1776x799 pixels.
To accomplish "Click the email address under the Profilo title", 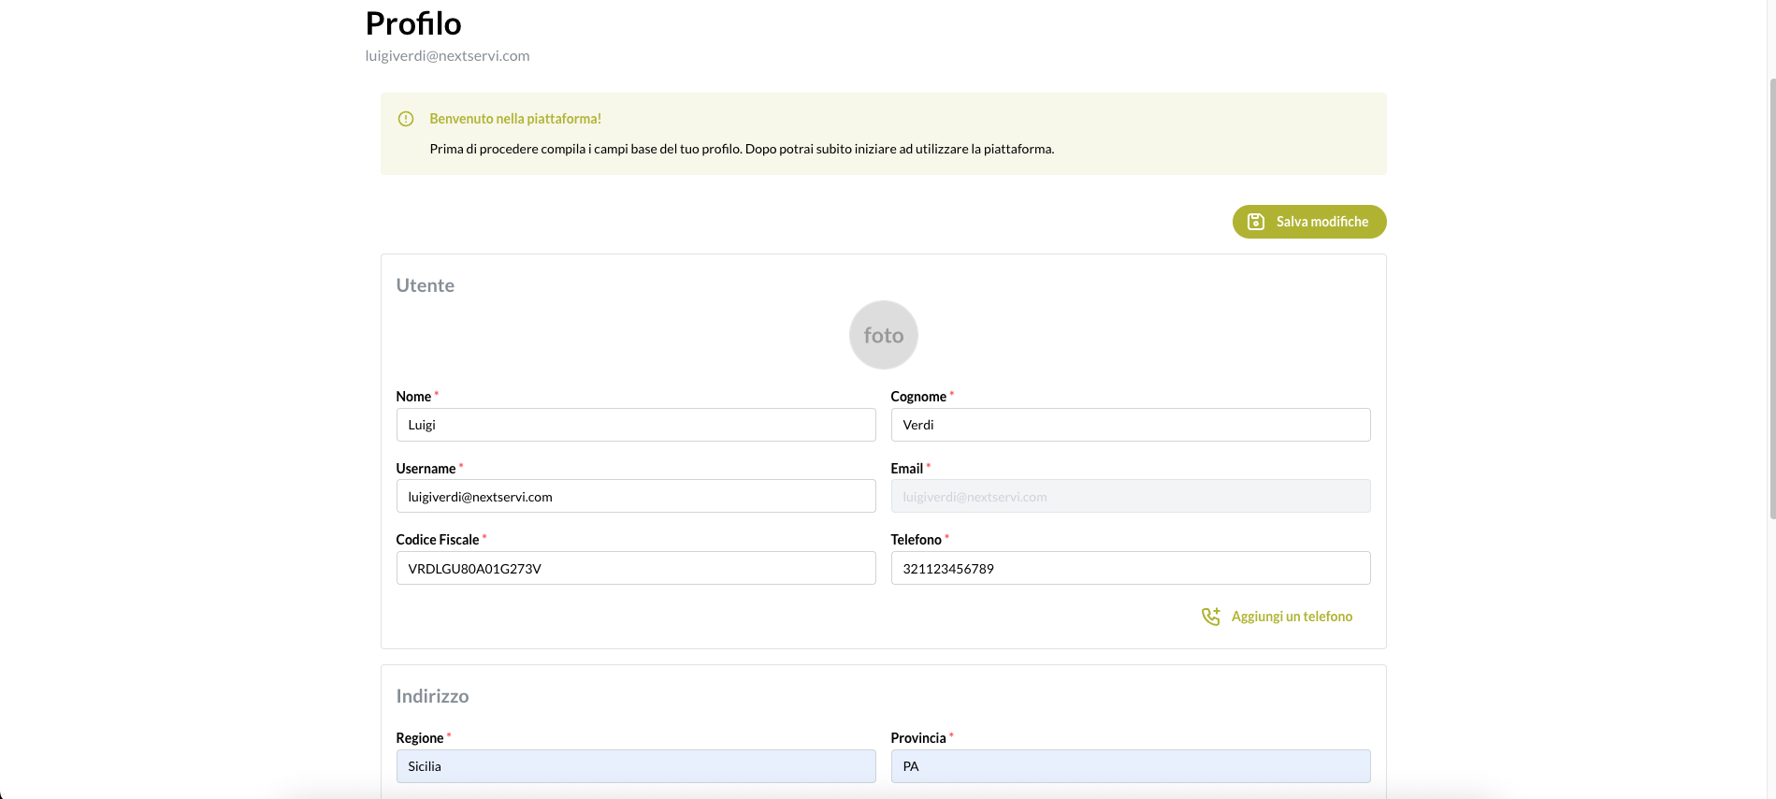I will tap(447, 56).
